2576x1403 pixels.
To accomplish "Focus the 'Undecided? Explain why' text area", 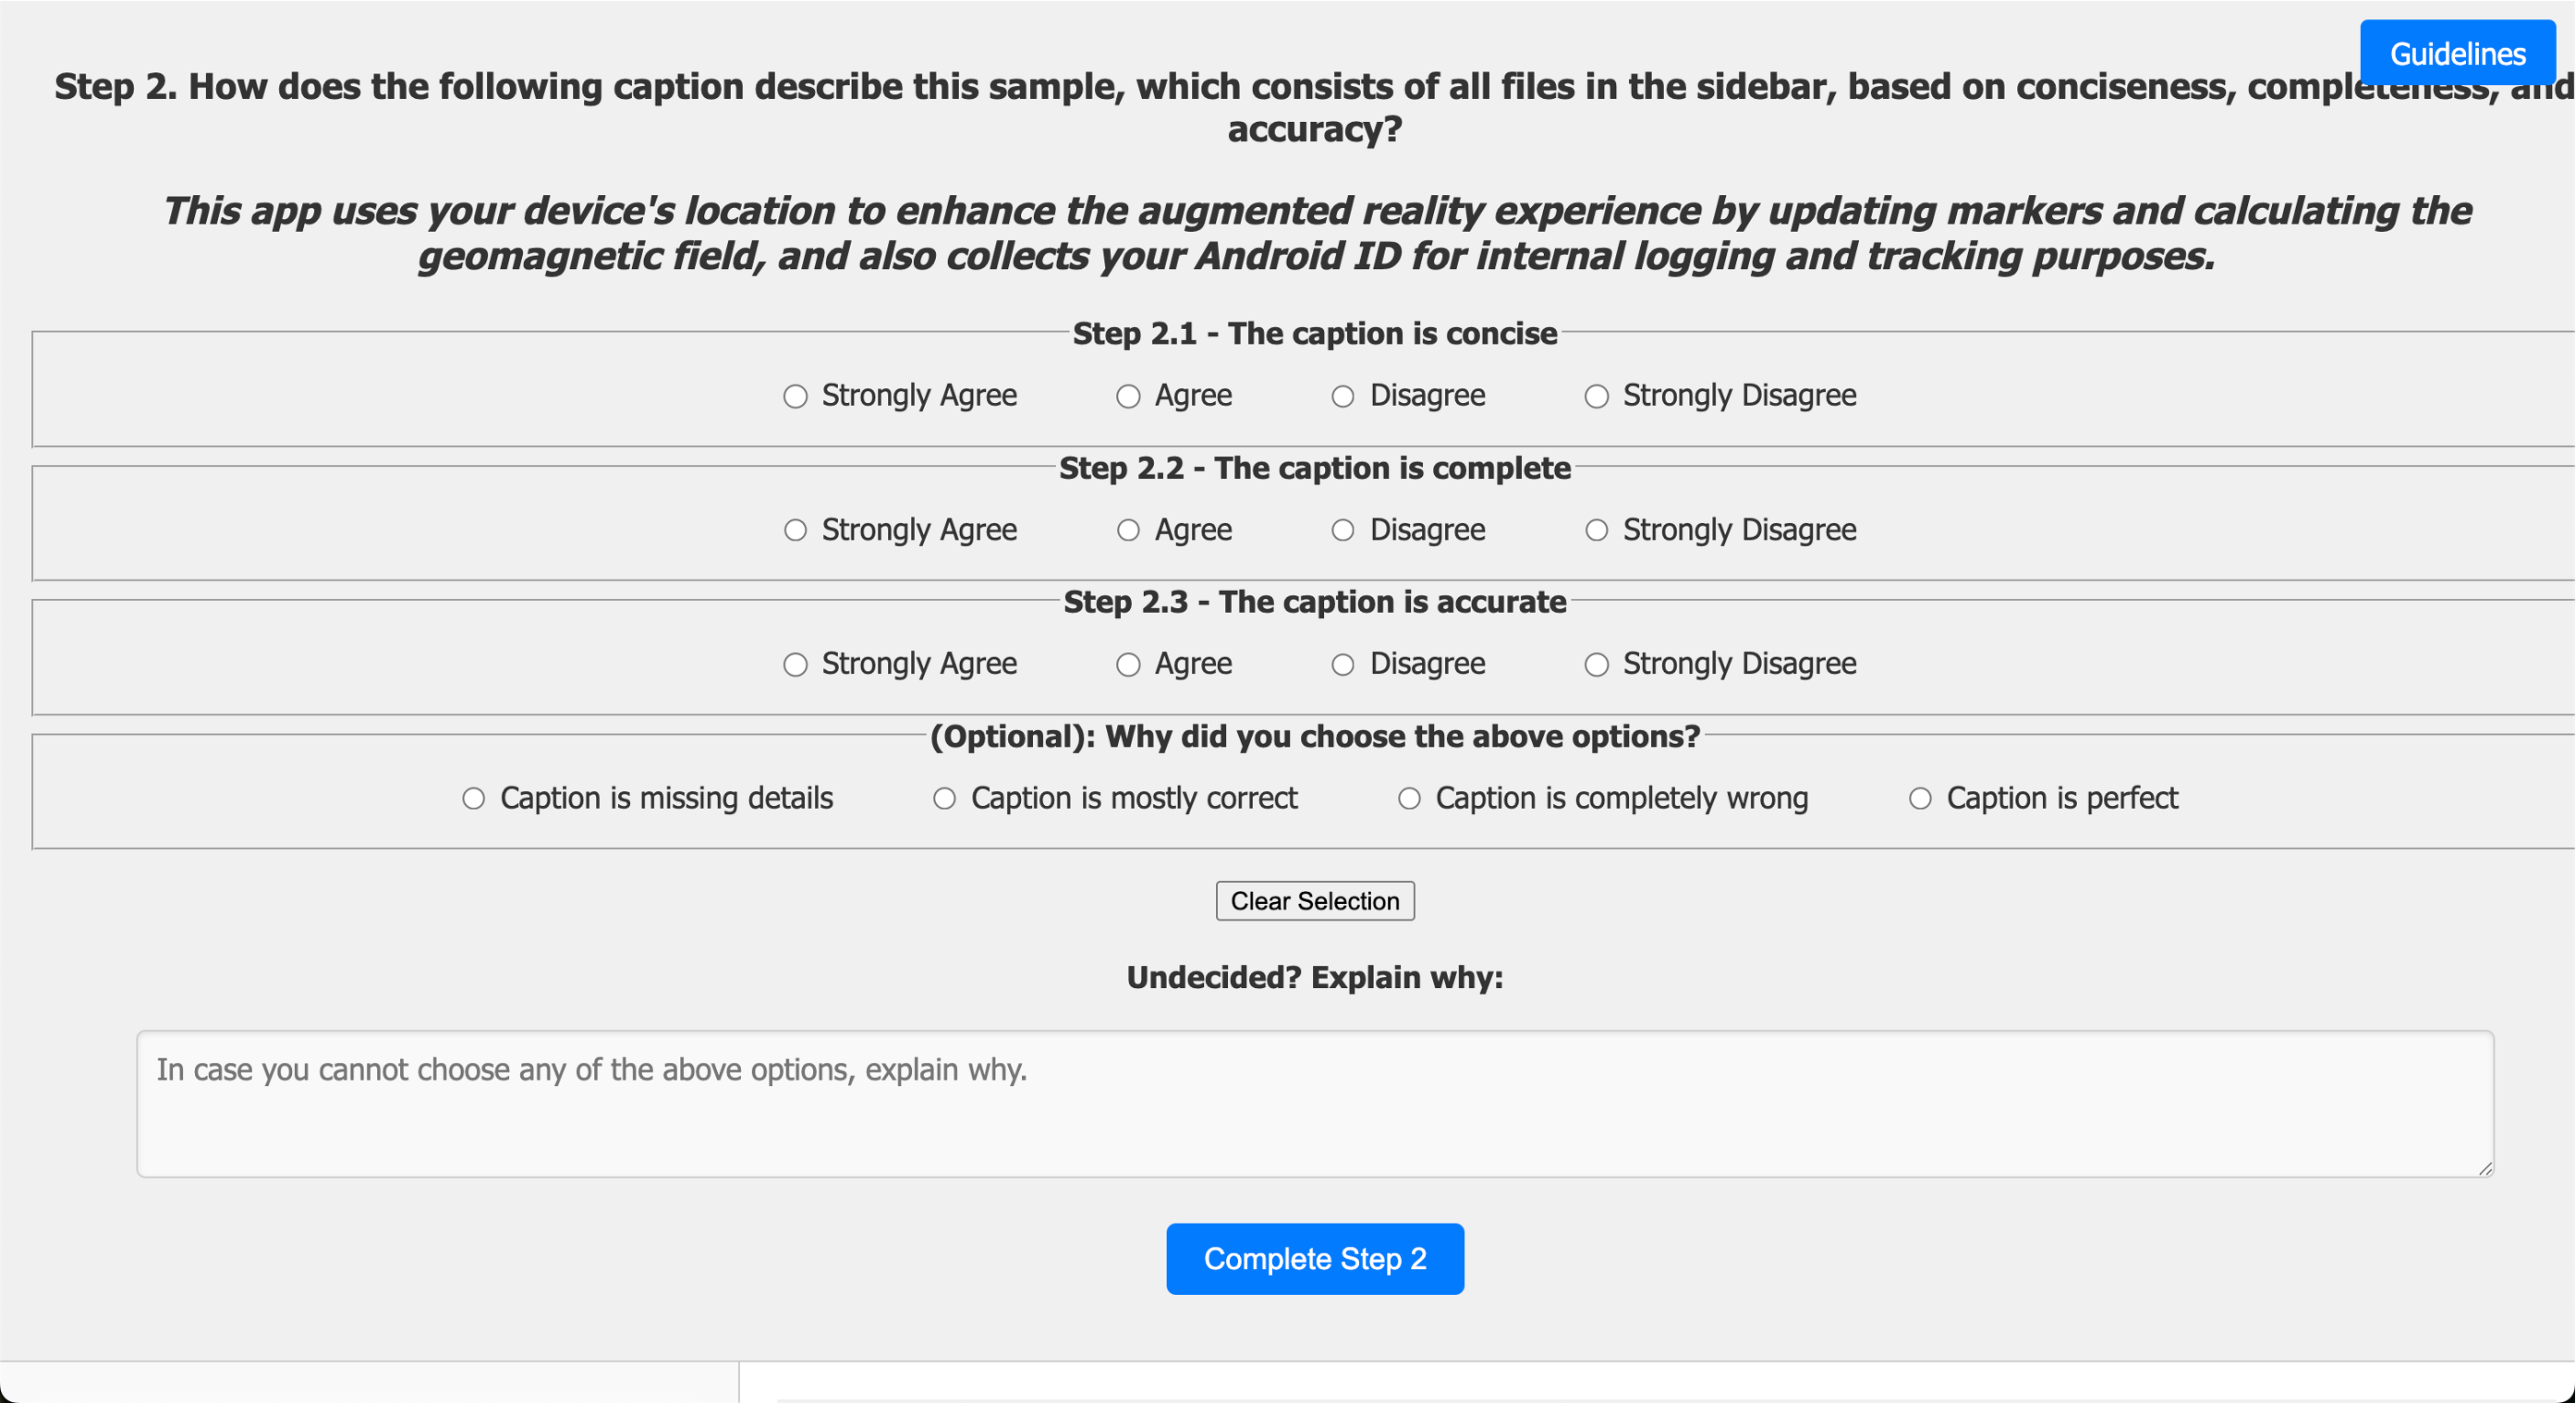I will pos(1314,1104).
